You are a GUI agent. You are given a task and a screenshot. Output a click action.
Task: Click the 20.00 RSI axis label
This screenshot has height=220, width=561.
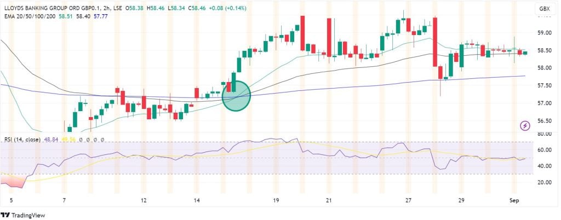[543, 182]
